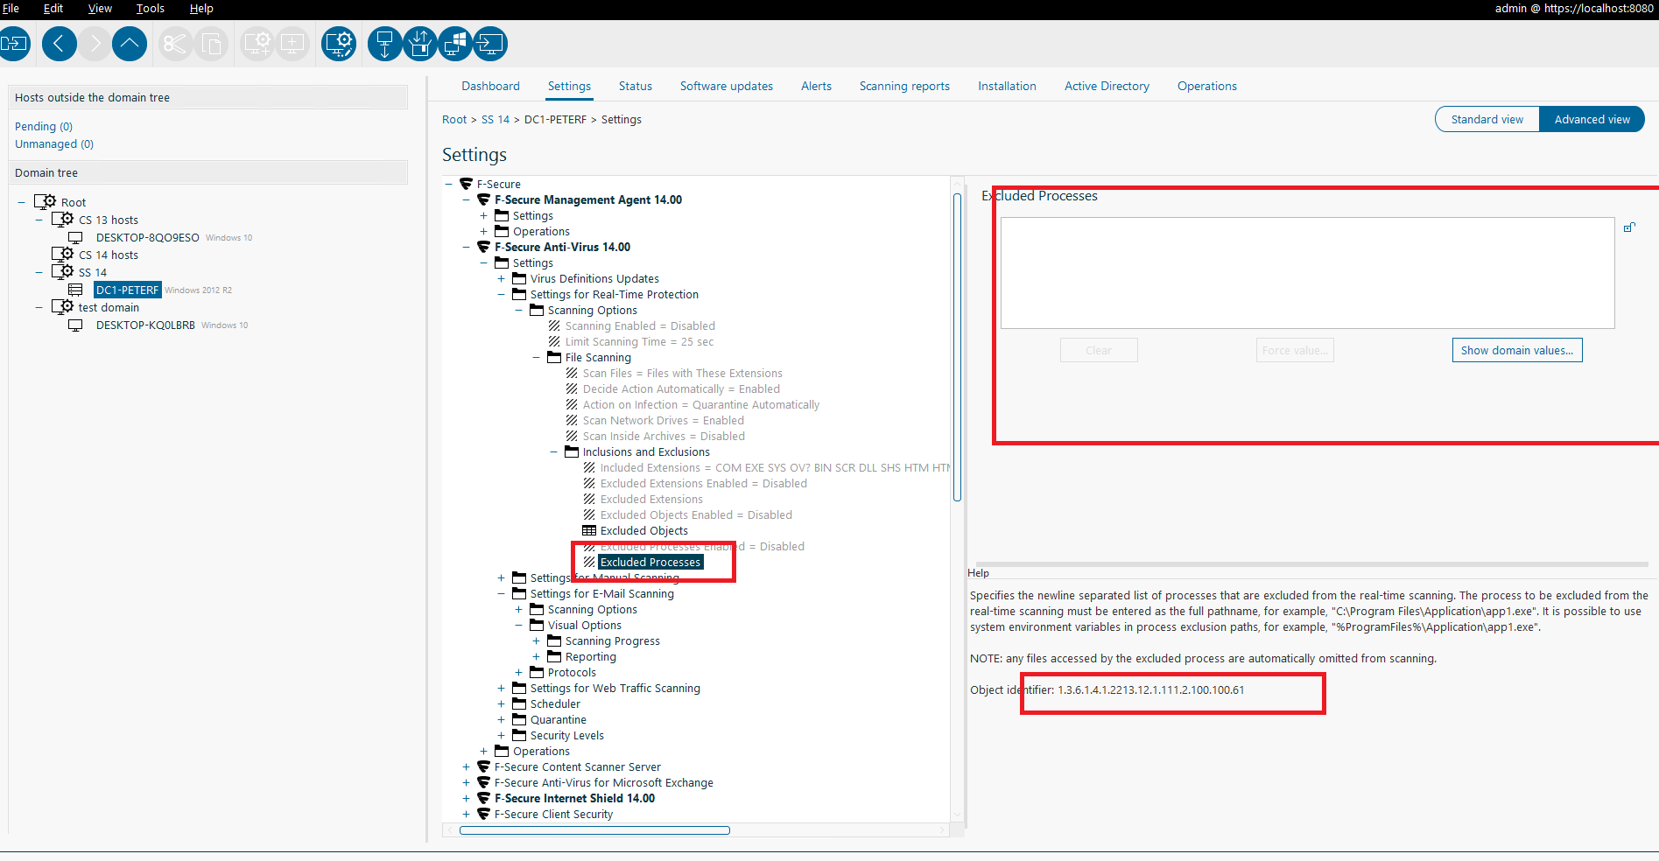Click the settings tree vertical scrollbar
This screenshot has width=1659, height=861.
coord(957,346)
